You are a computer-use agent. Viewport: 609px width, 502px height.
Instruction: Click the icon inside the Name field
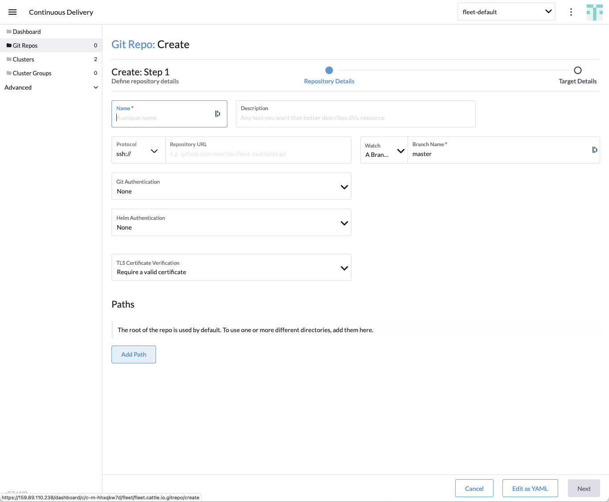(218, 114)
